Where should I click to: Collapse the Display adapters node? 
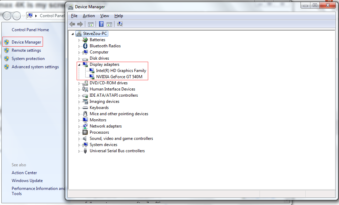(x=79, y=65)
